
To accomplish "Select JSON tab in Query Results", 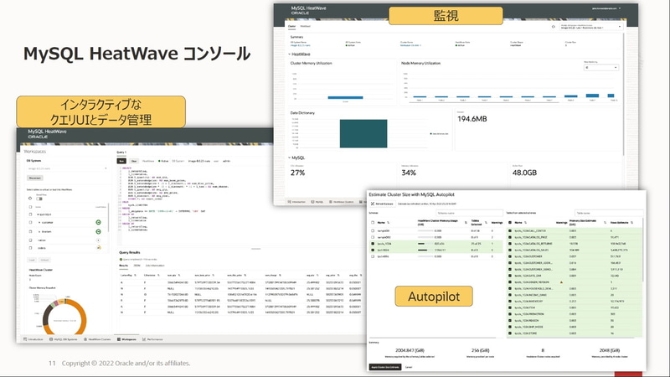I will pyautogui.click(x=137, y=266).
